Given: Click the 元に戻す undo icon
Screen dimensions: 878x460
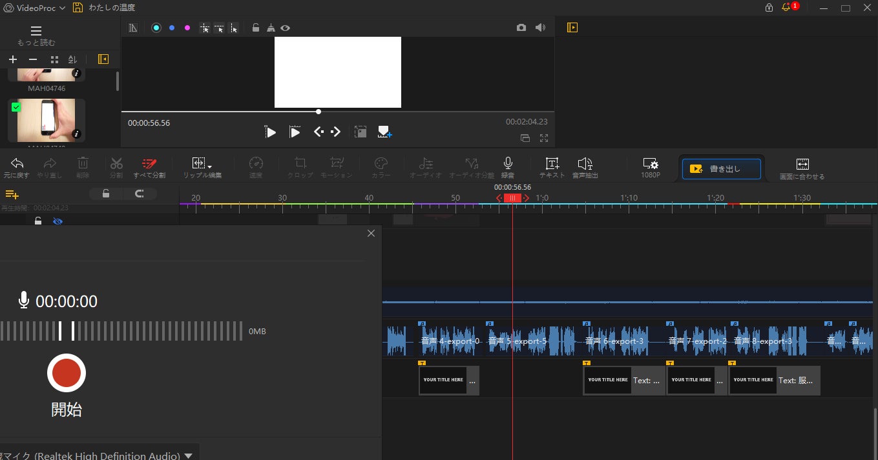Looking at the screenshot, I should point(17,164).
